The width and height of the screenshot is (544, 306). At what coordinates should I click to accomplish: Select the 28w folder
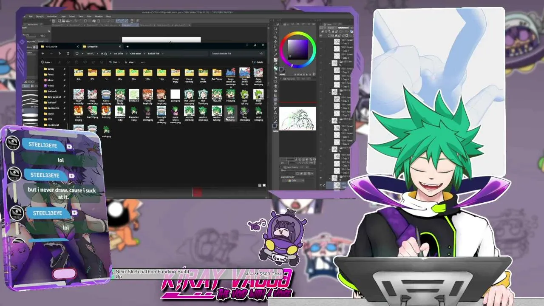pyautogui.click(x=120, y=75)
